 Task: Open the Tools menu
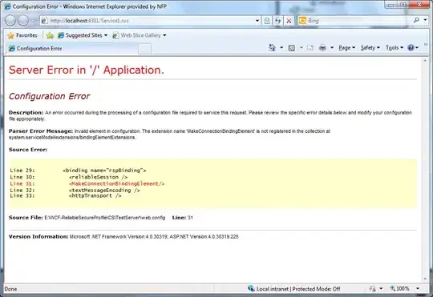pos(395,48)
